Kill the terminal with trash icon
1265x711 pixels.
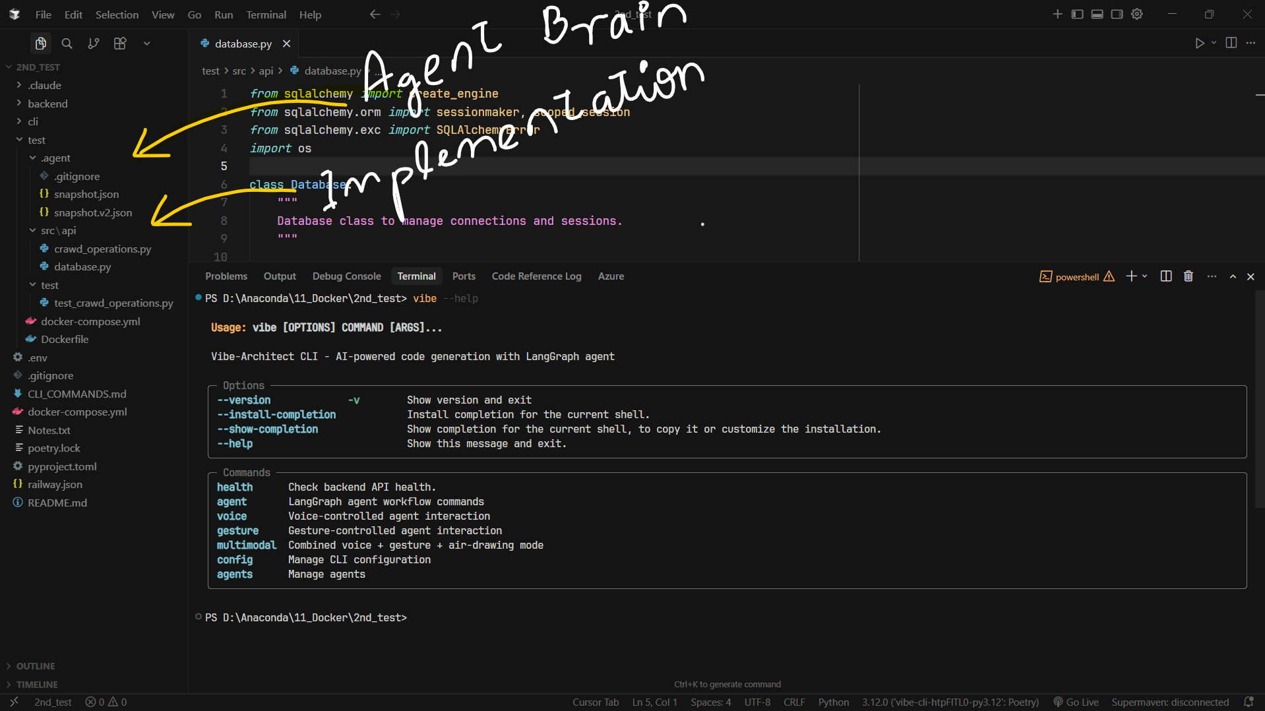[x=1188, y=276]
